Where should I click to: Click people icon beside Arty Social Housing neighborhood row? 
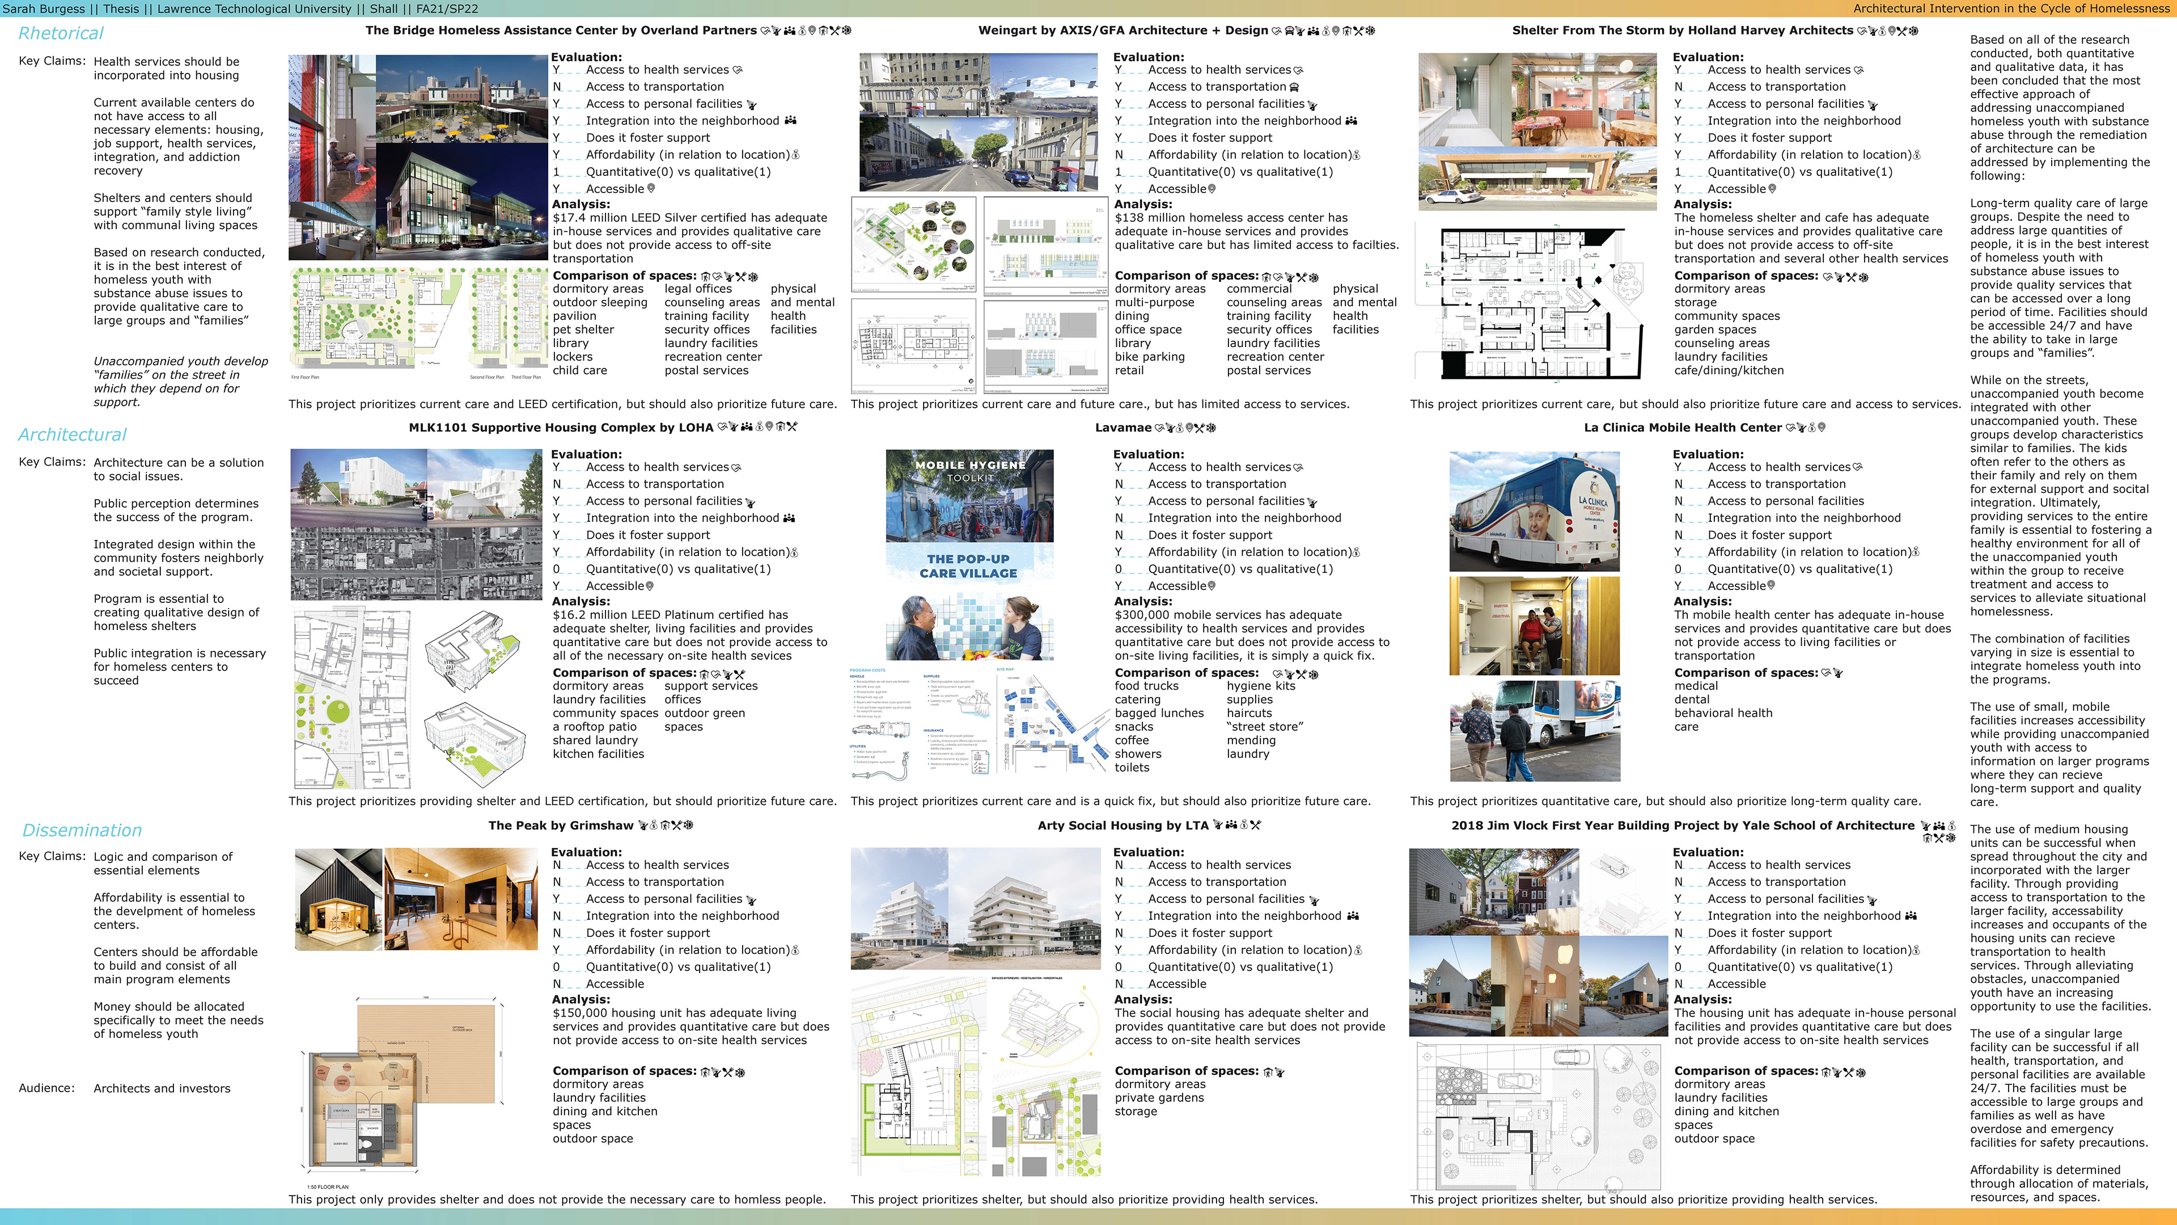[x=1353, y=916]
